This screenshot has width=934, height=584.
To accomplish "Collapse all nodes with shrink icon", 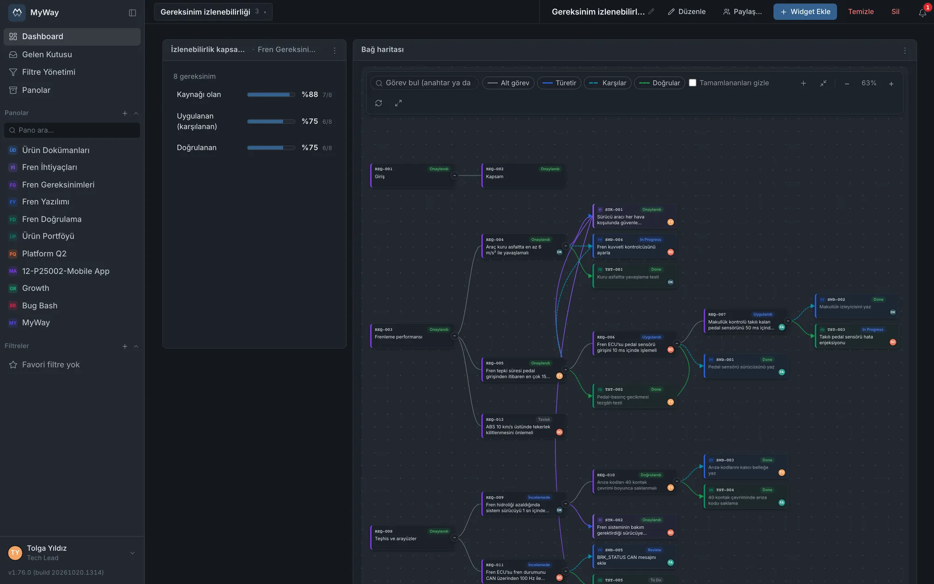I will pos(823,83).
